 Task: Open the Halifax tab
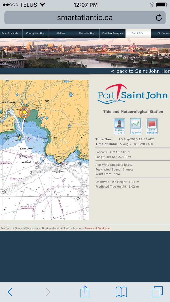[x=61, y=33]
